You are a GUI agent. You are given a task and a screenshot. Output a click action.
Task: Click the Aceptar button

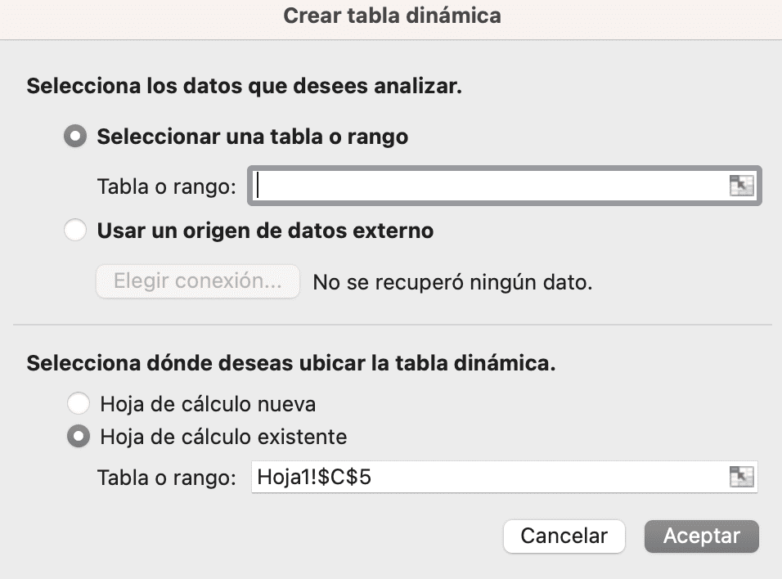click(x=701, y=536)
